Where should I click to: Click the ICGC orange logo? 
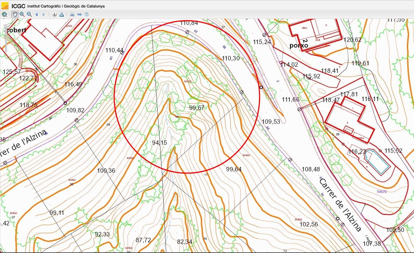coord(5,6)
